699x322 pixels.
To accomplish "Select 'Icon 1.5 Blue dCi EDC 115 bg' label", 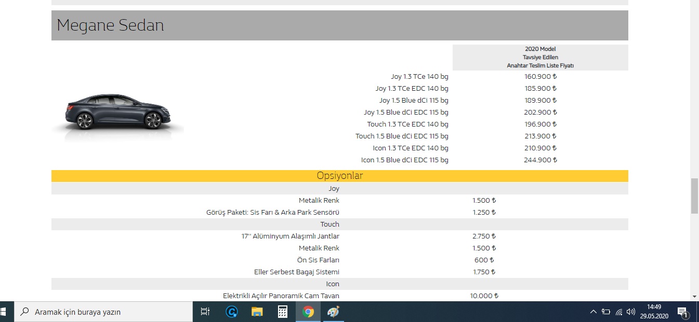I will tap(404, 160).
